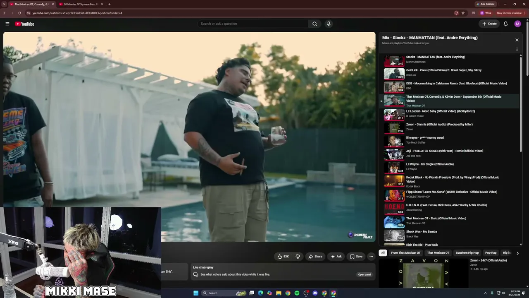
Task: Click the Share button
Action: coord(315,257)
